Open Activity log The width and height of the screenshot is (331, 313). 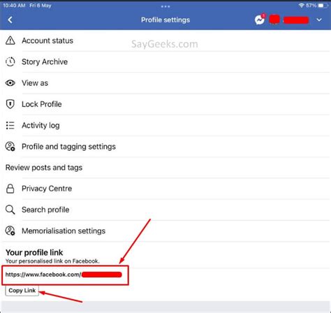point(165,125)
